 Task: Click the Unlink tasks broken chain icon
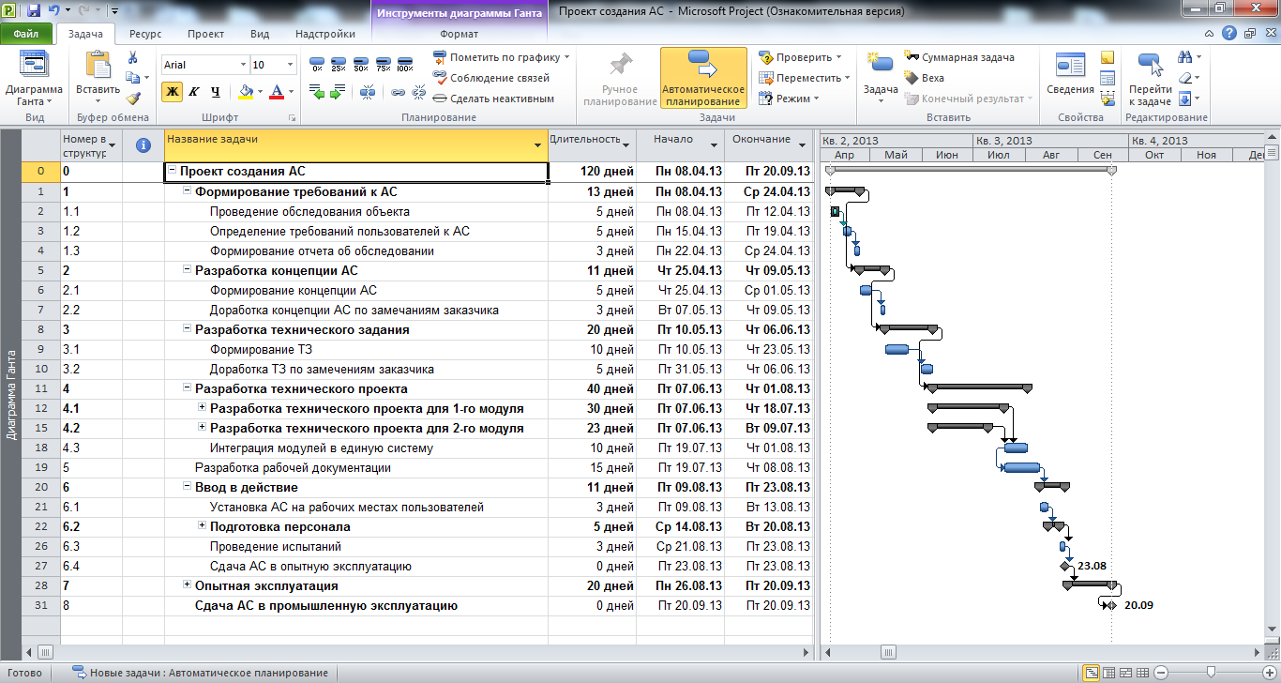419,92
